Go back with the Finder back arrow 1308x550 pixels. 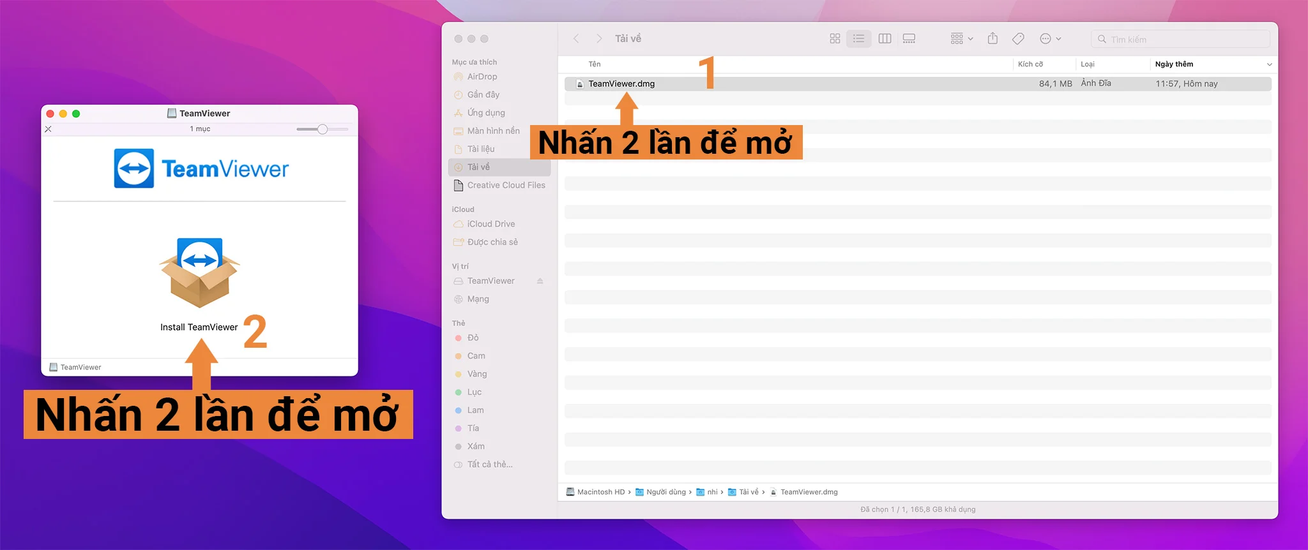576,39
